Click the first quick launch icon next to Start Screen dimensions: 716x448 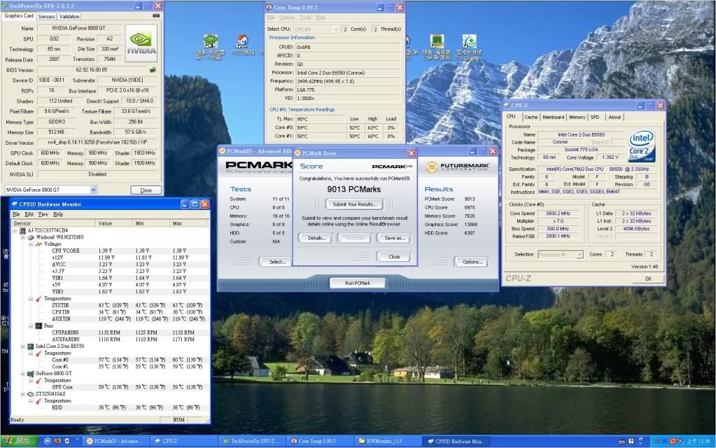[x=47, y=441]
